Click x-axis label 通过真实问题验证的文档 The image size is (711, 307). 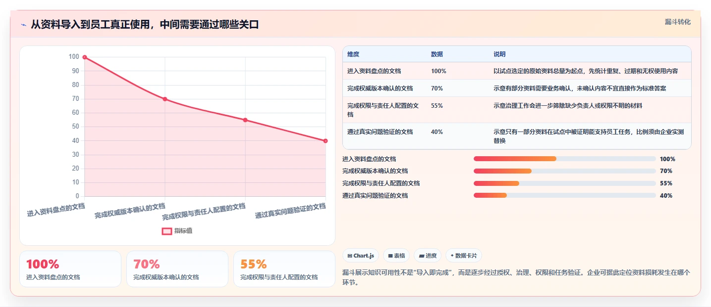[290, 211]
